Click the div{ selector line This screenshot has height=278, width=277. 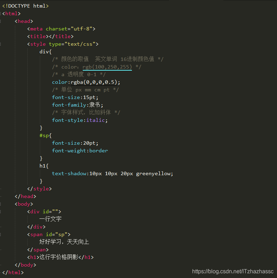[46, 52]
